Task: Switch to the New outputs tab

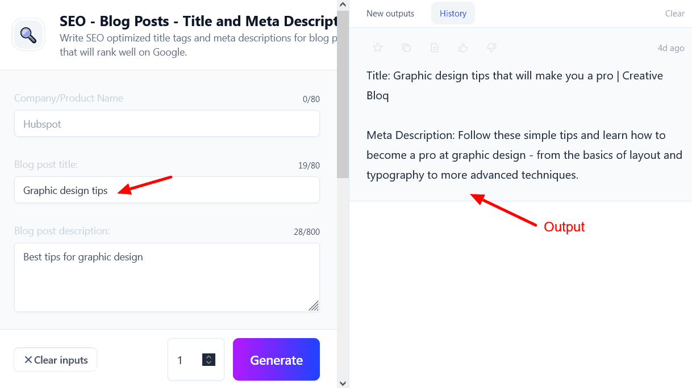Action: [390, 14]
